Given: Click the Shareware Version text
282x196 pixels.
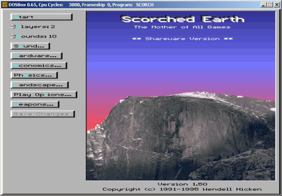Looking at the screenshot, I should point(182,39).
